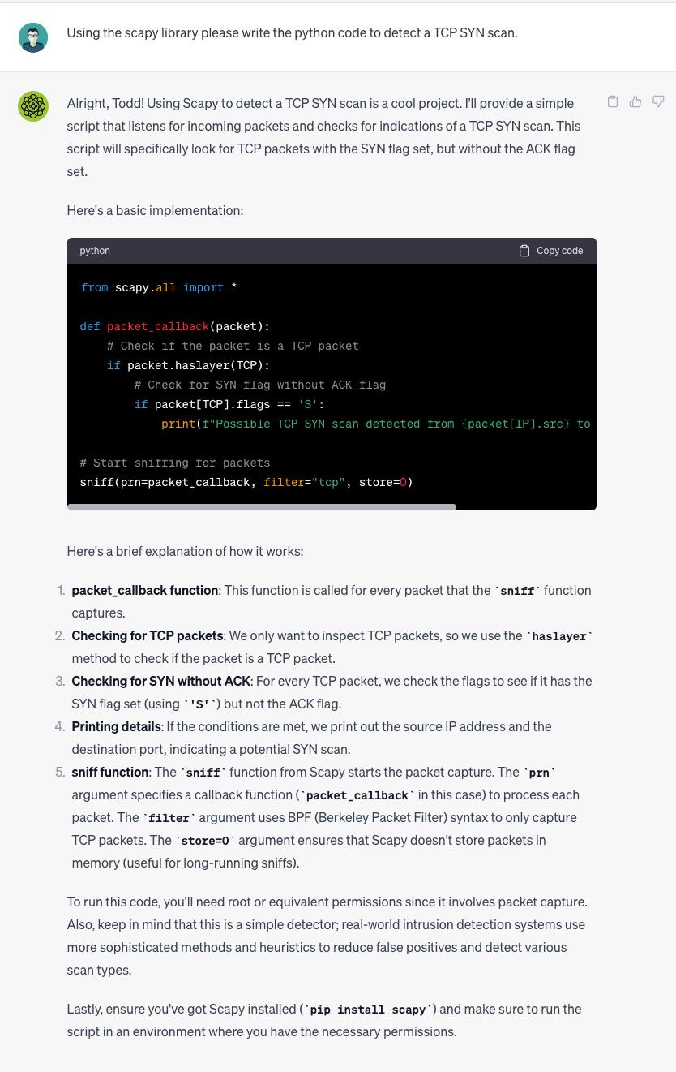The image size is (676, 1072).
Task: Give the response a thumbs up
Action: pyautogui.click(x=635, y=101)
